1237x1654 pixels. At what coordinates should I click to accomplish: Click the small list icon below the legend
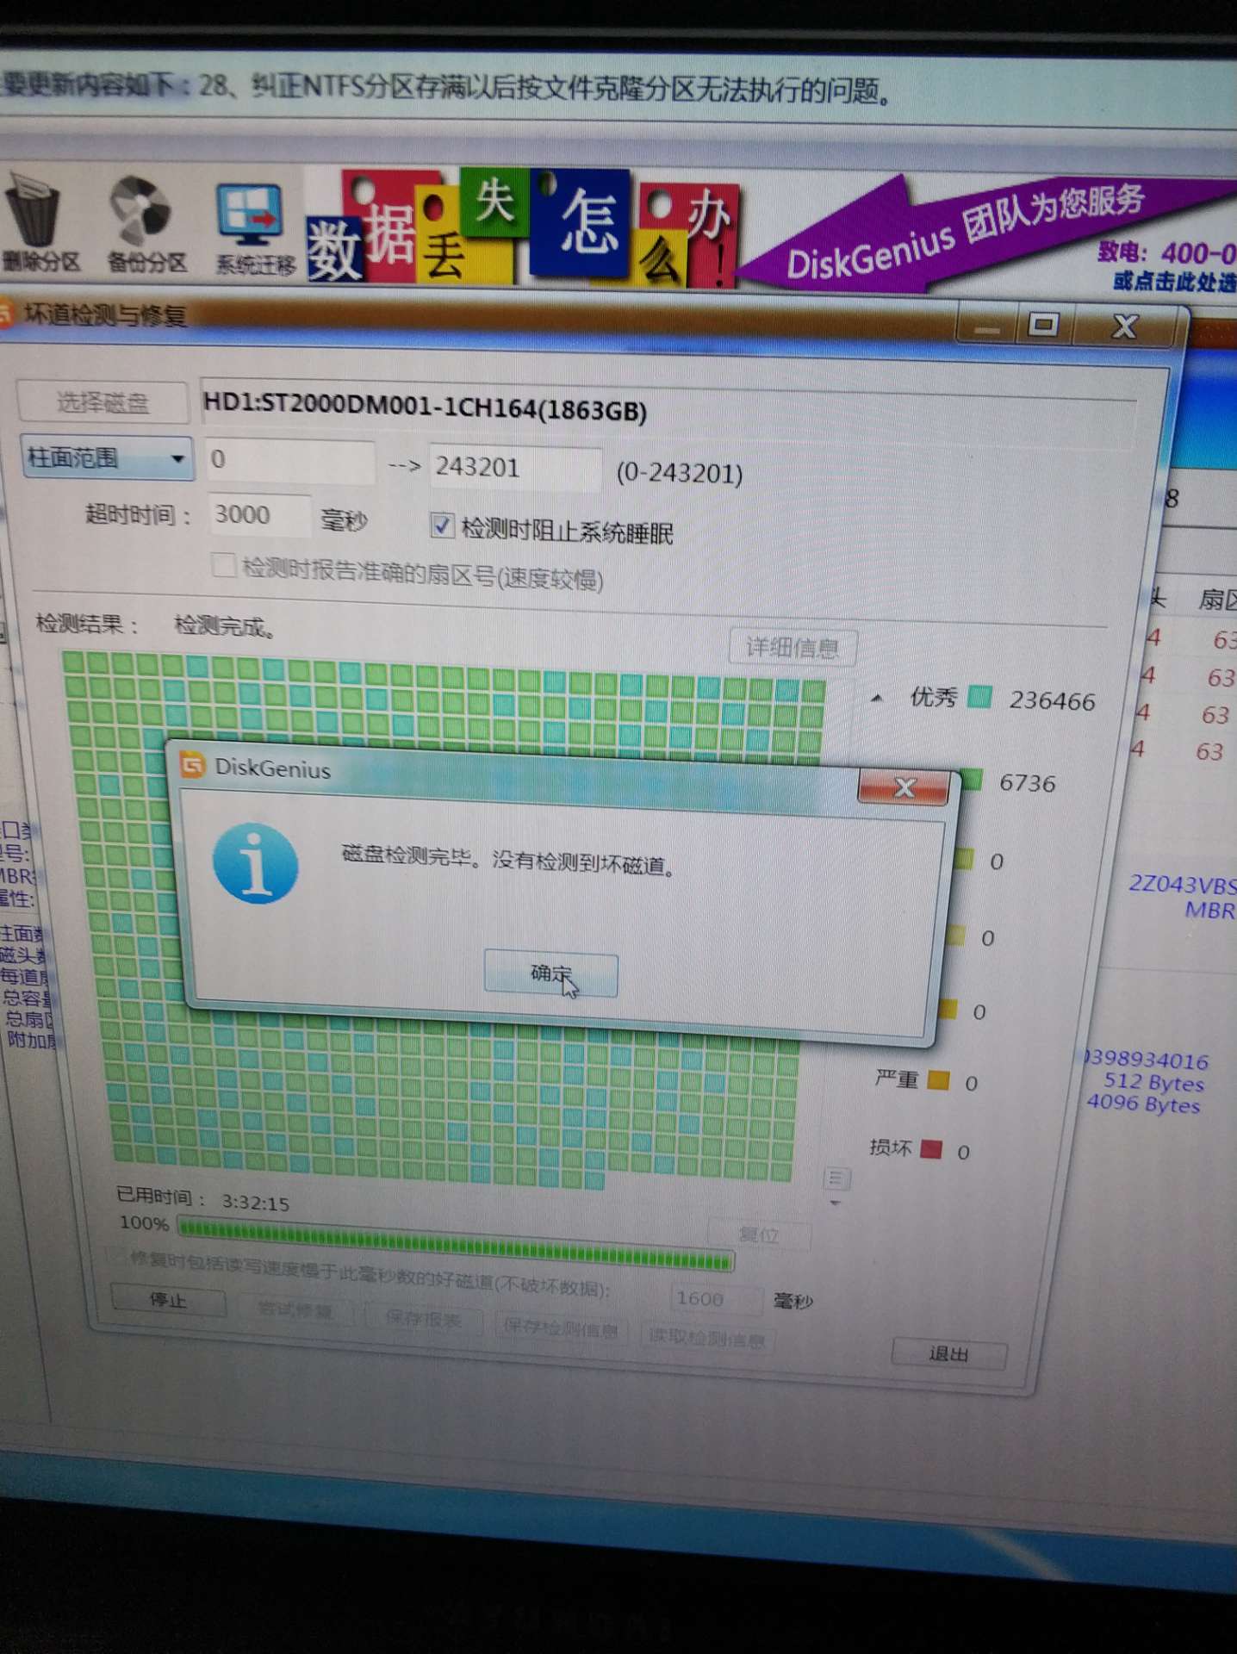[837, 1178]
